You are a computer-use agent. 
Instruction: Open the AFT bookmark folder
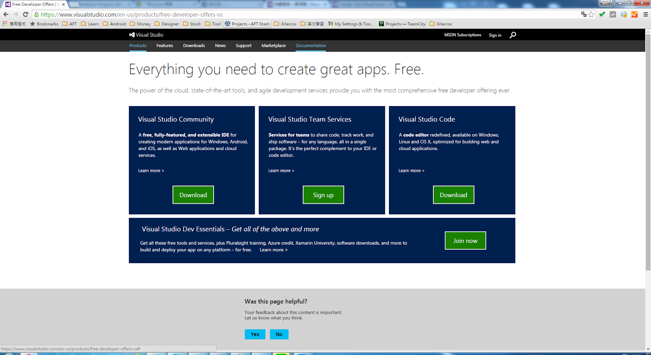[70, 24]
